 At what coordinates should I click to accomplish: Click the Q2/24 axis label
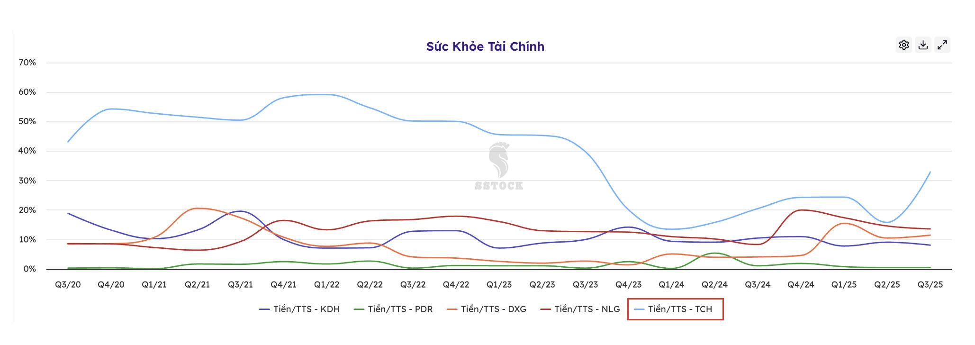click(714, 285)
